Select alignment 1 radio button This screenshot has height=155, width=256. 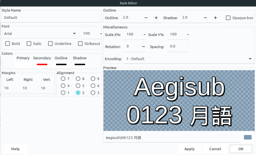pos(63,93)
